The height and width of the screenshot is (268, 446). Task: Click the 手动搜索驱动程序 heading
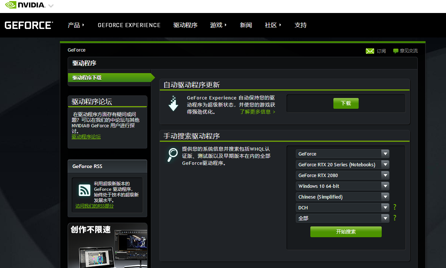192,136
